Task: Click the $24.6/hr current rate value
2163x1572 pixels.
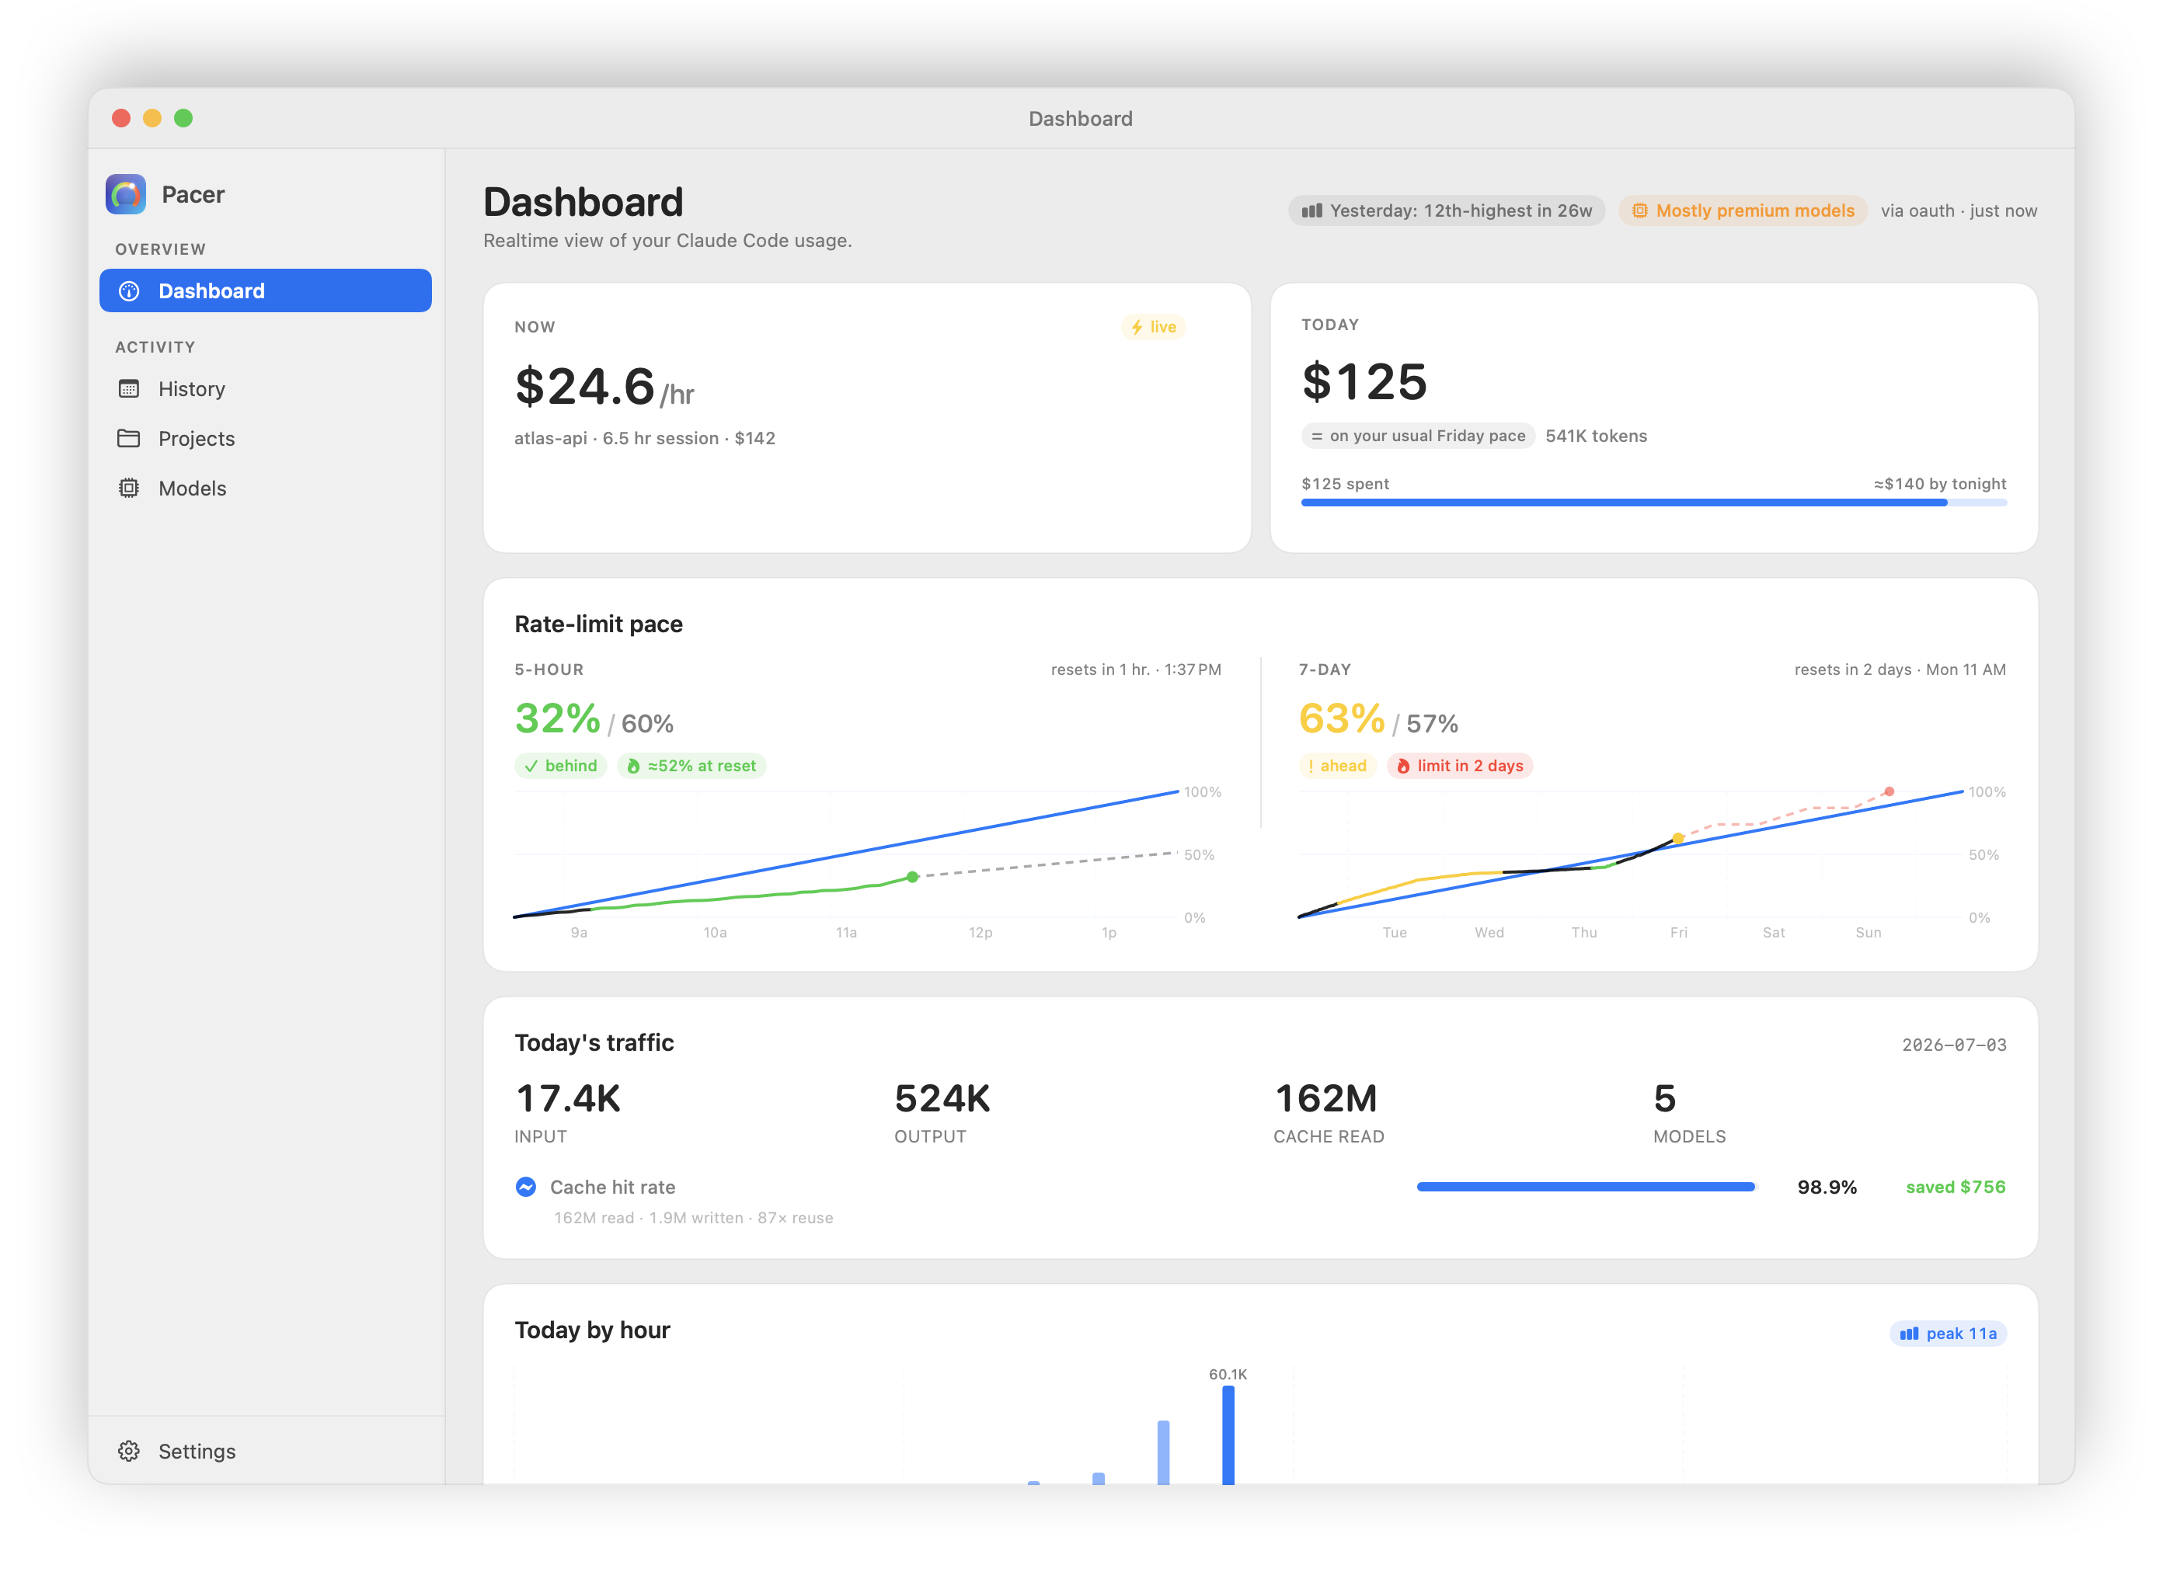Action: [x=604, y=387]
